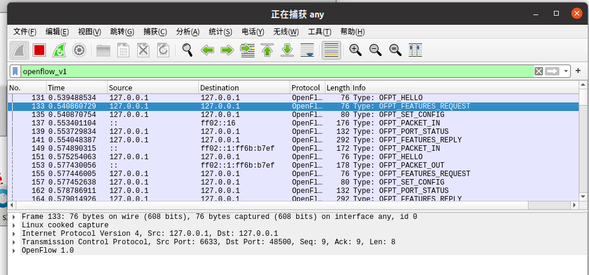Open display filter history dropdown
Viewport: 589px width, 275px height.
(x=565, y=71)
